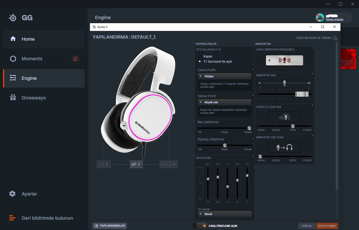Open the Hesap ayarları link
The image size is (359, 230).
pyautogui.click(x=335, y=20)
